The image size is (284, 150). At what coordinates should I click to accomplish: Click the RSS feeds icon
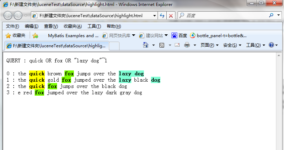[x=162, y=45]
